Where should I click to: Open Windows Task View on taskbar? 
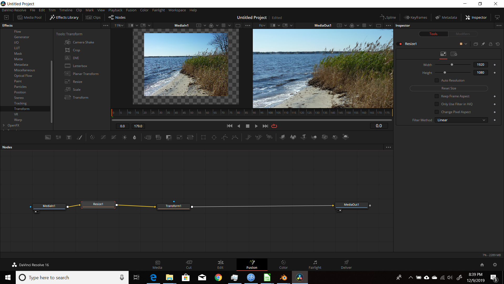click(136, 277)
